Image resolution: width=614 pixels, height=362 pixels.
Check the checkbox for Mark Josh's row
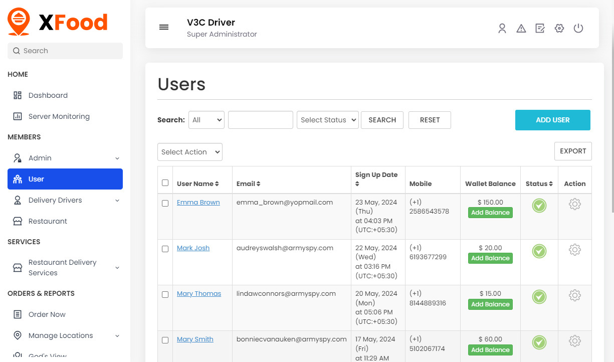165,249
